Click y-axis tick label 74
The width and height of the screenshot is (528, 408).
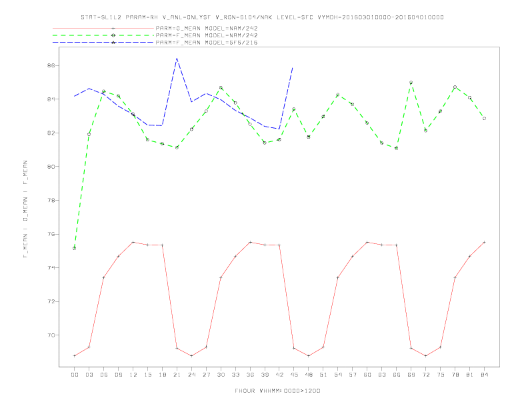point(51,267)
